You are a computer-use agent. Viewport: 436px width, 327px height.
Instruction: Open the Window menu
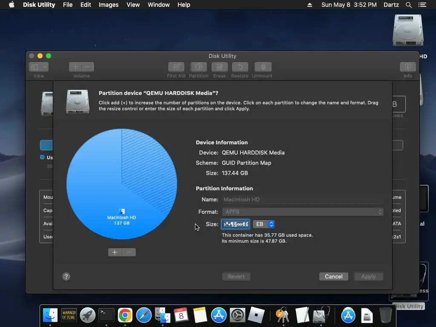click(158, 5)
